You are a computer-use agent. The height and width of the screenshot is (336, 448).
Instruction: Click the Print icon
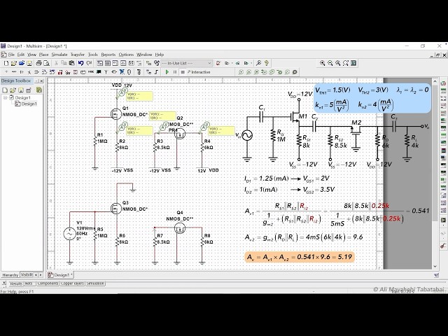coord(39,63)
